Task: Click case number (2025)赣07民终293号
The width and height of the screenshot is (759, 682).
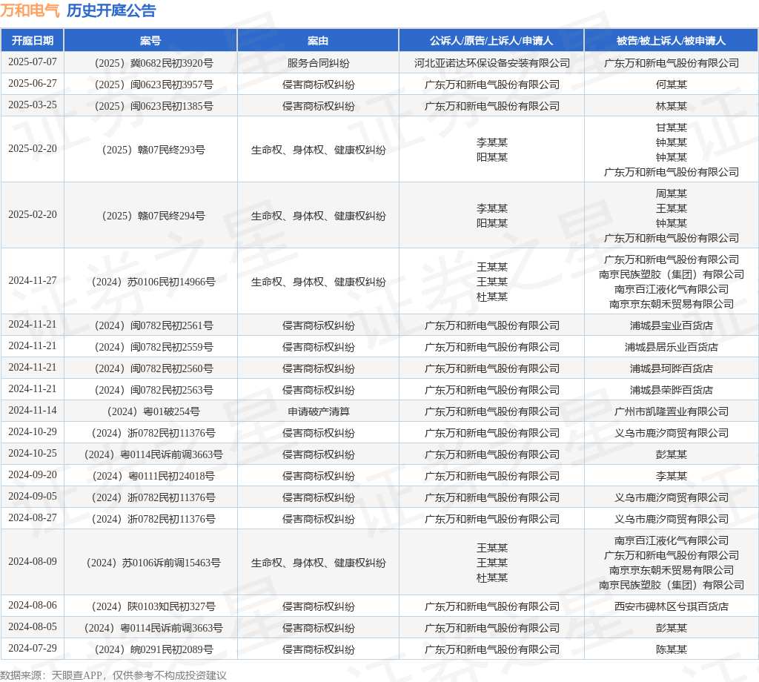Action: pos(153,150)
